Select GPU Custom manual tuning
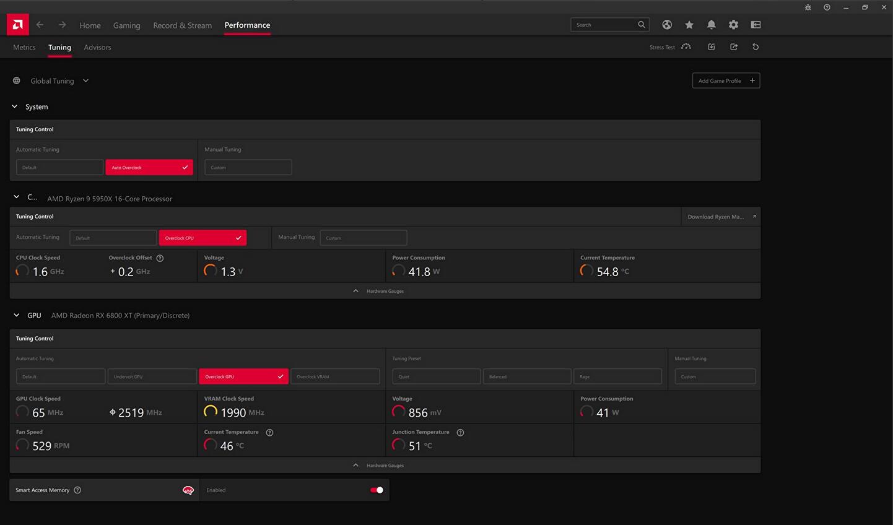This screenshot has width=893, height=525. click(715, 376)
